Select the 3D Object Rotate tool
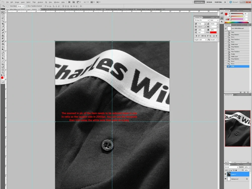This screenshot has height=189, width=252. [3, 64]
